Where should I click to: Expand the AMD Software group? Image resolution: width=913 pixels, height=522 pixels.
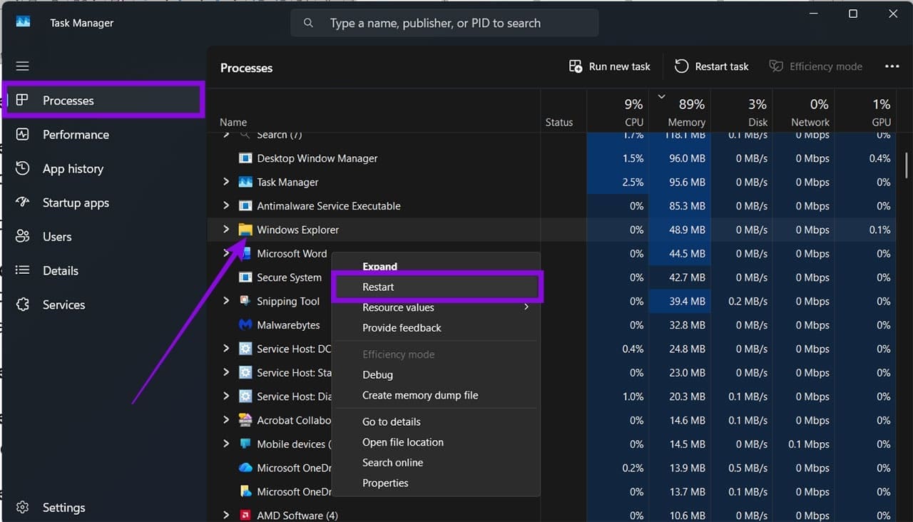pyautogui.click(x=226, y=515)
